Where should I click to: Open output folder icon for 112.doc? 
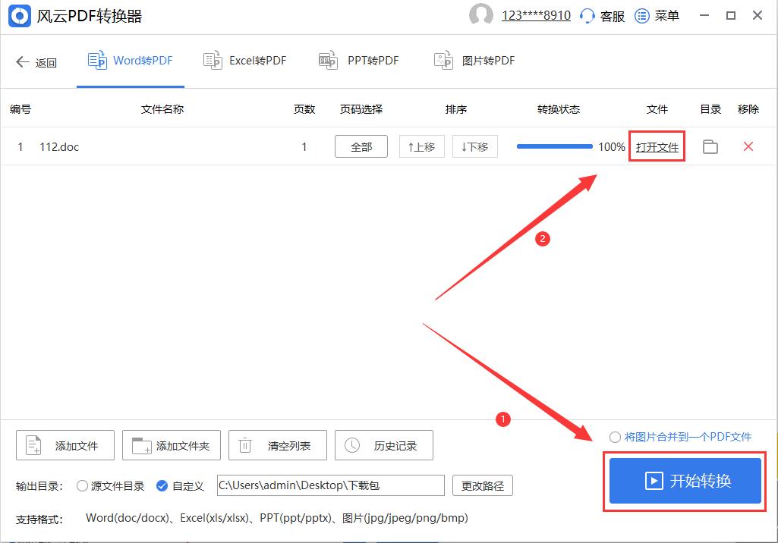click(710, 146)
